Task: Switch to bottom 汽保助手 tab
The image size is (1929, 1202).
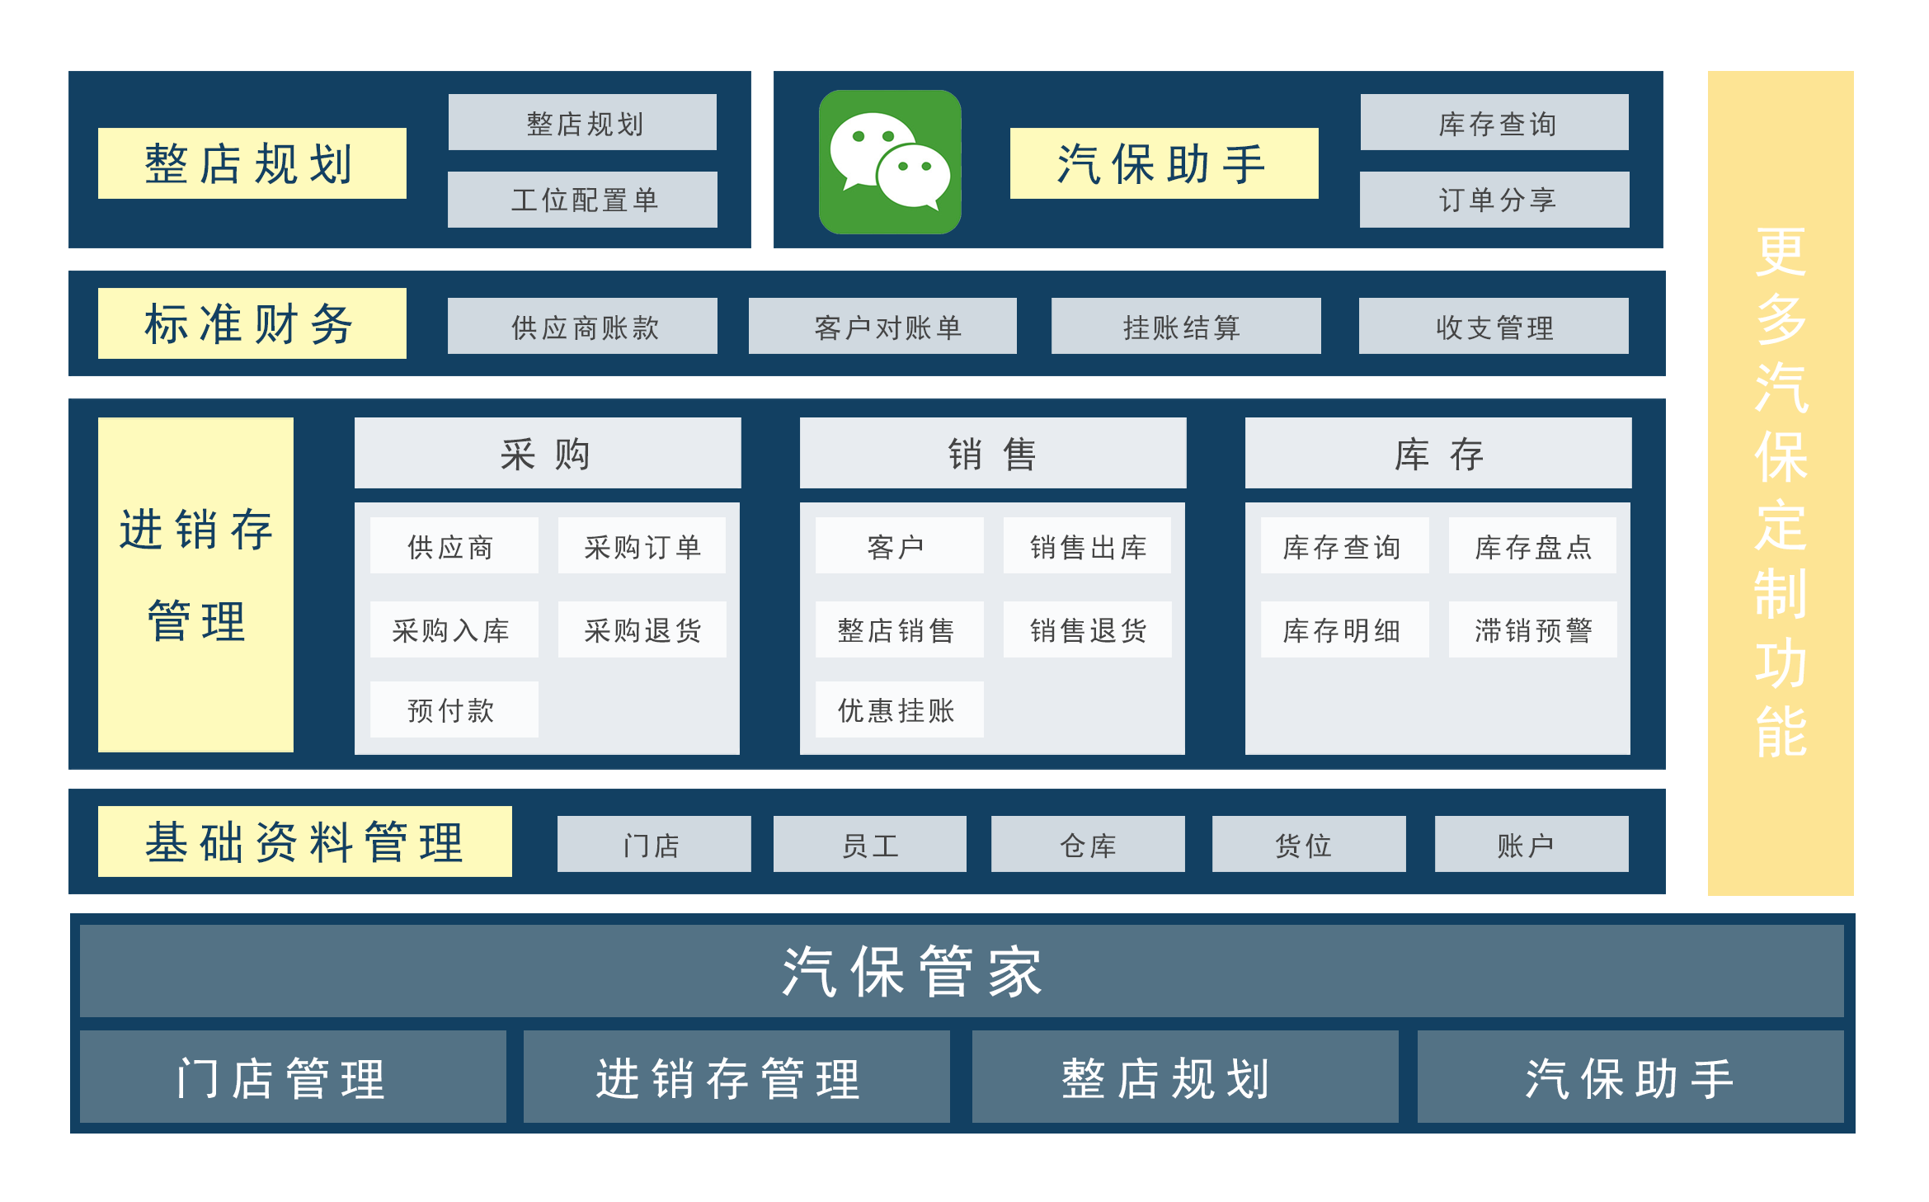Action: click(x=1630, y=1077)
